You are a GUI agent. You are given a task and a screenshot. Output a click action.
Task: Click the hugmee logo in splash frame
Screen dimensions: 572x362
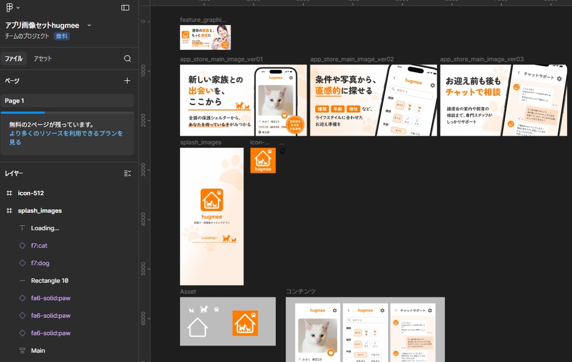(212, 200)
